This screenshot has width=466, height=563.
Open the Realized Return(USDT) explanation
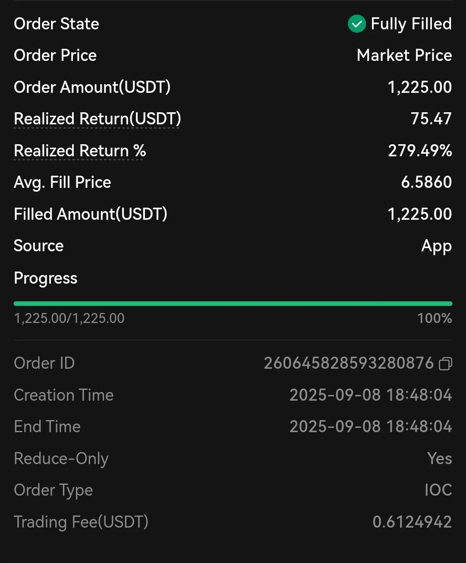97,119
